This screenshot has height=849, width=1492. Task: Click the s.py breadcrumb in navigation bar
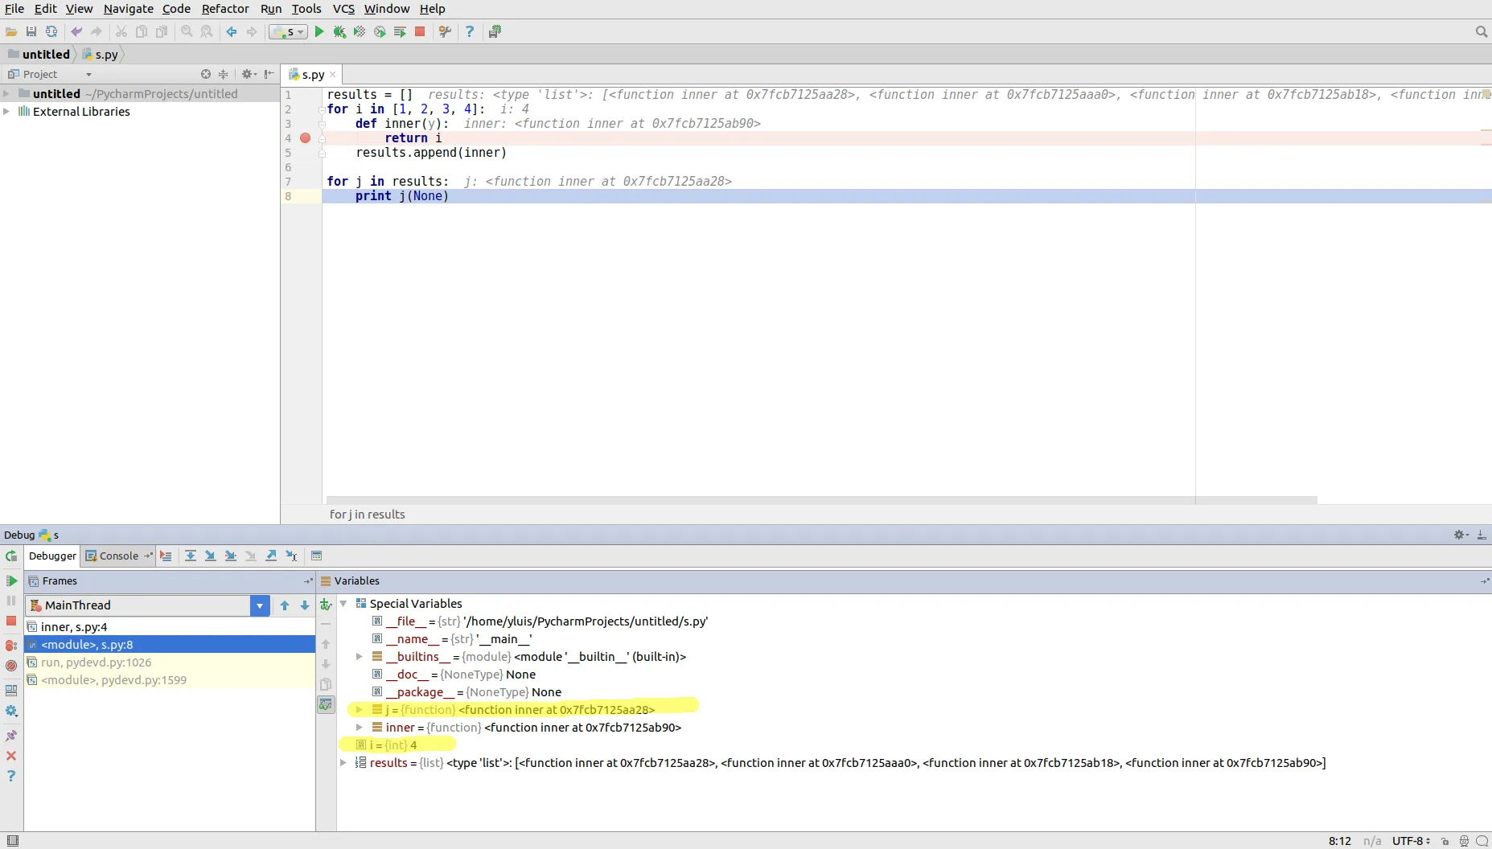pos(101,55)
